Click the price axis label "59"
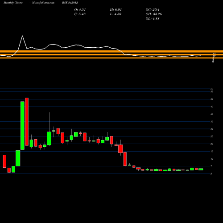Viewport: 223px width, 223px height. (x=212, y=89)
